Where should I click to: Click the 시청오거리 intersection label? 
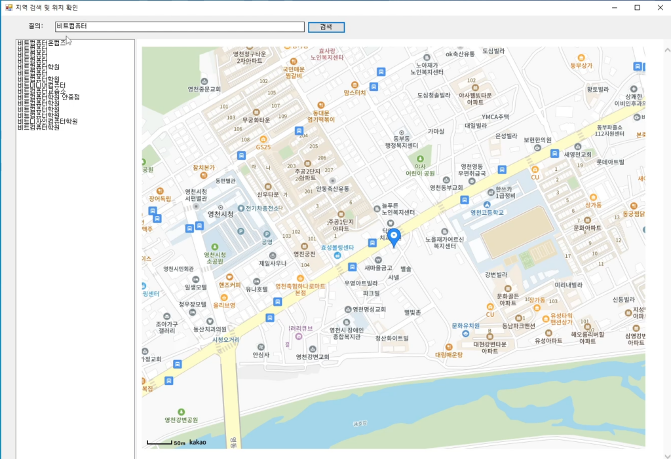tap(226, 340)
